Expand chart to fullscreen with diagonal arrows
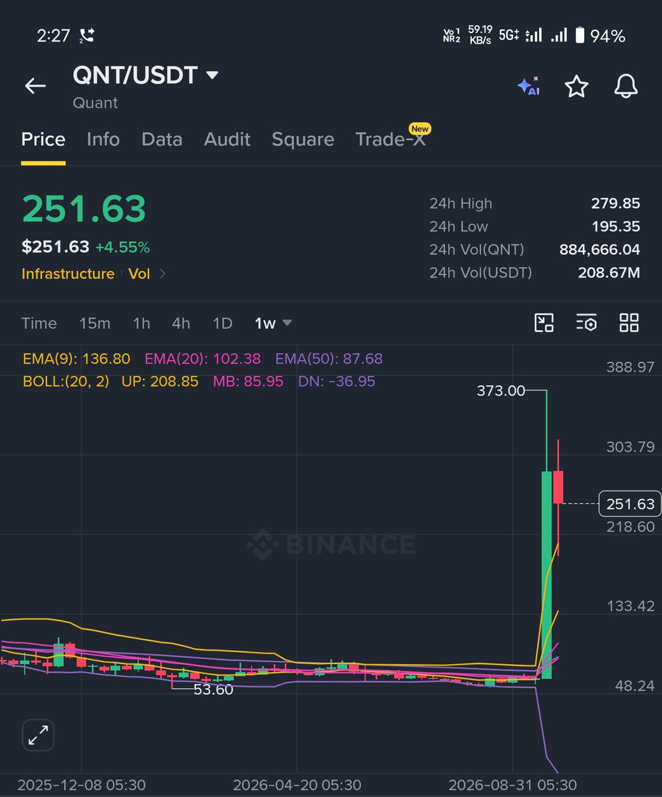The image size is (662, 797). click(38, 735)
